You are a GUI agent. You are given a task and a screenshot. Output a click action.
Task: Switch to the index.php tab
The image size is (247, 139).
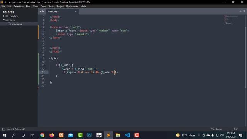(62, 12)
